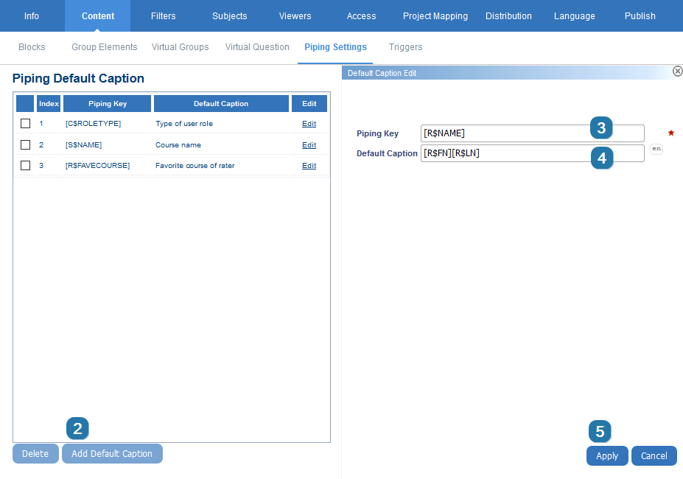Check the box for the [R$FAVECOURSE] row
This screenshot has height=479, width=683.
[x=25, y=166]
